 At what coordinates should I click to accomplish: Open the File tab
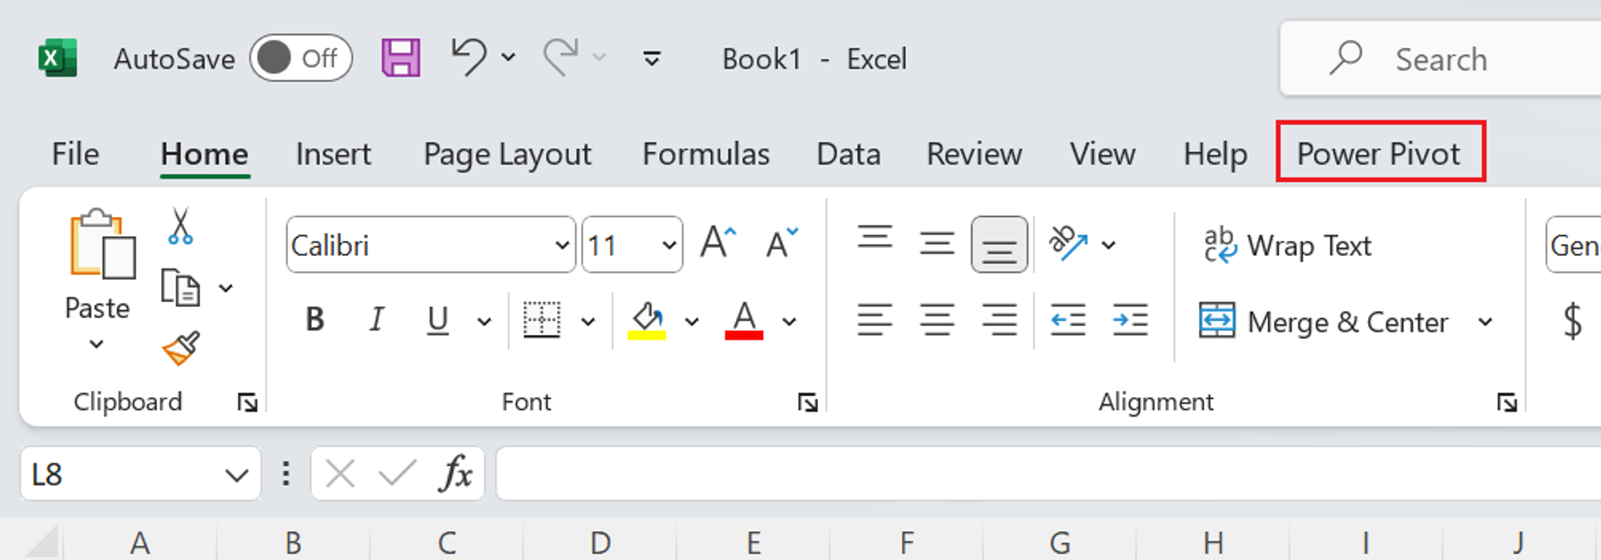75,153
